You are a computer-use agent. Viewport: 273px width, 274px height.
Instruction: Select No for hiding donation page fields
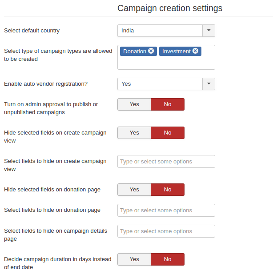(168, 190)
